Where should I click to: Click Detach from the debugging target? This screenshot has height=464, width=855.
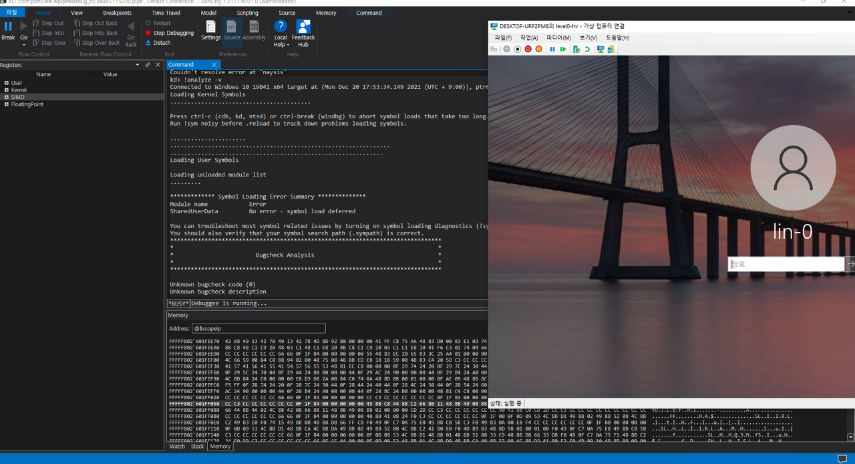pyautogui.click(x=158, y=42)
